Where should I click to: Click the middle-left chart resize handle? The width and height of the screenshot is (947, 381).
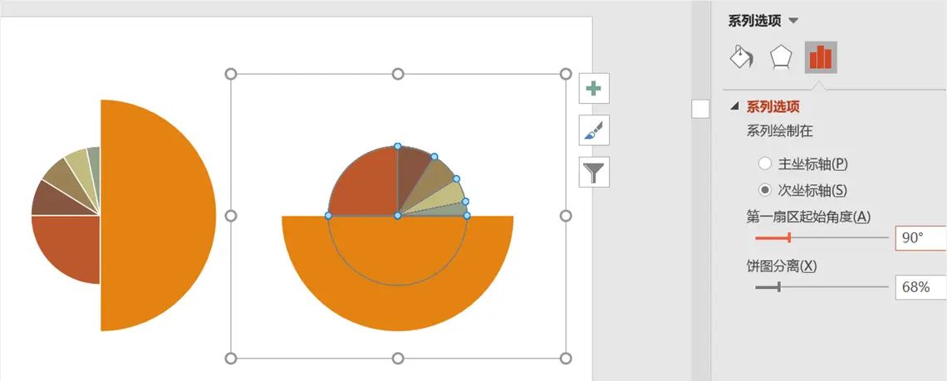(x=230, y=216)
